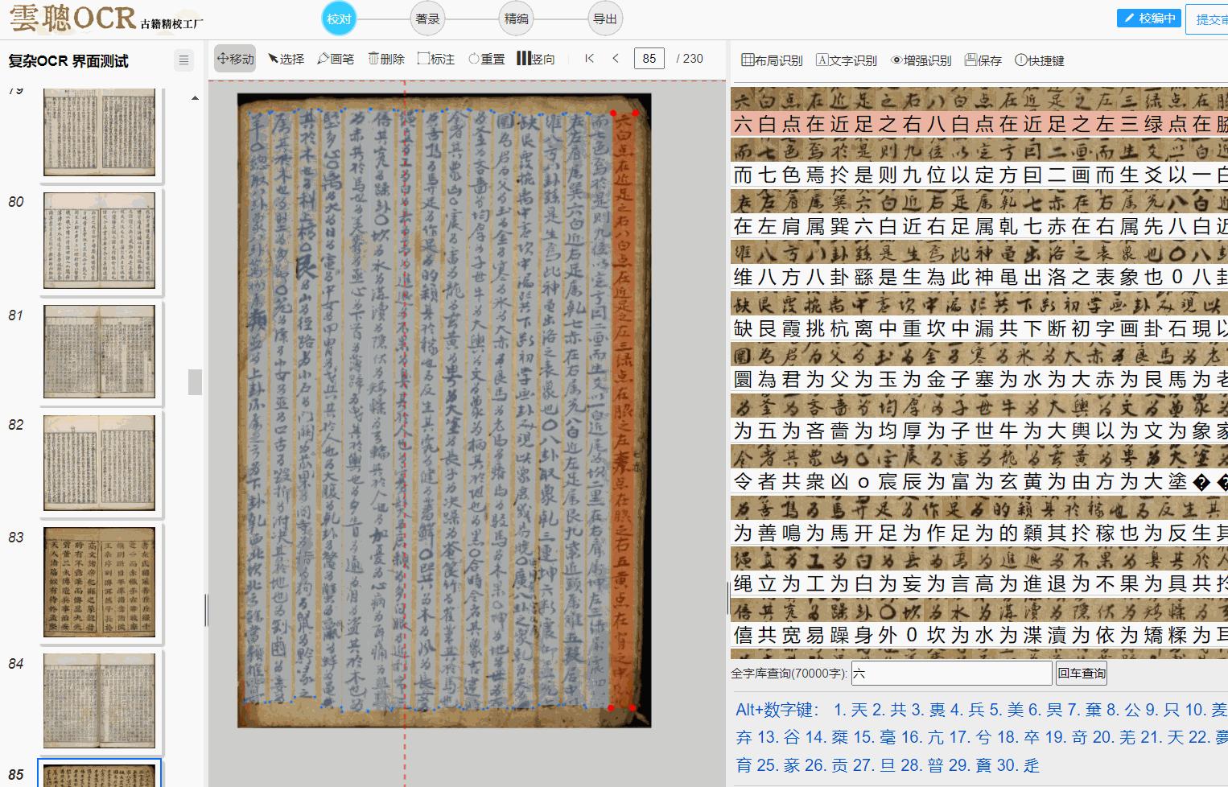Select the text line starting 绳立为工
The width and height of the screenshot is (1228, 787).
(979, 583)
